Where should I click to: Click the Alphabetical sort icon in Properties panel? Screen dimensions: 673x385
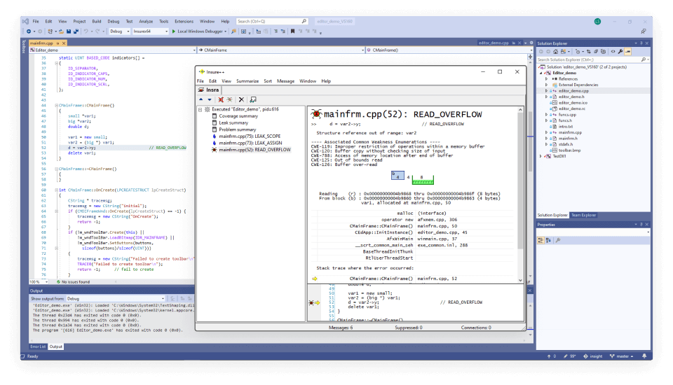[x=548, y=241]
